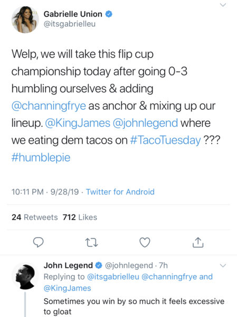The height and width of the screenshot is (317, 237).
Task: Tap Gabrielle Union's verified badge
Action: tap(109, 14)
